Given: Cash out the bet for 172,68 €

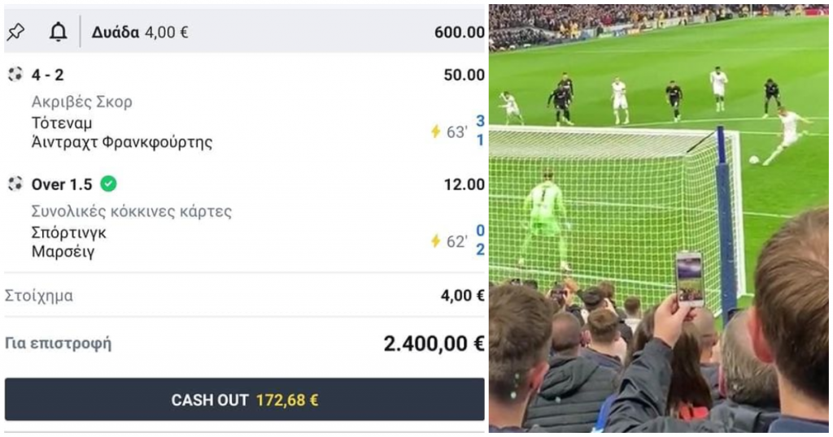Looking at the screenshot, I should [244, 400].
